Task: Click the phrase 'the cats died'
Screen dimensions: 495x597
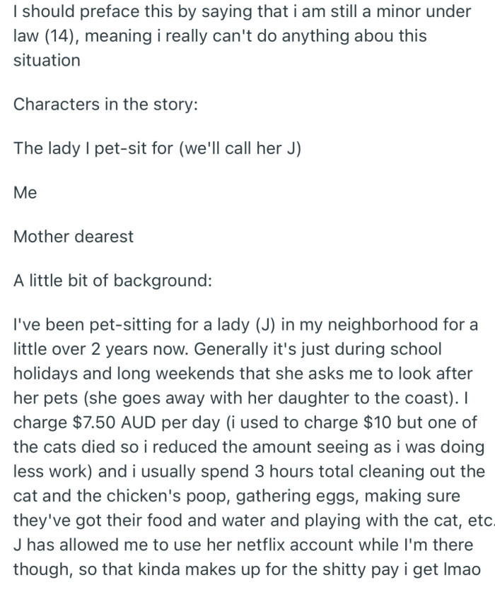Action: [62, 447]
